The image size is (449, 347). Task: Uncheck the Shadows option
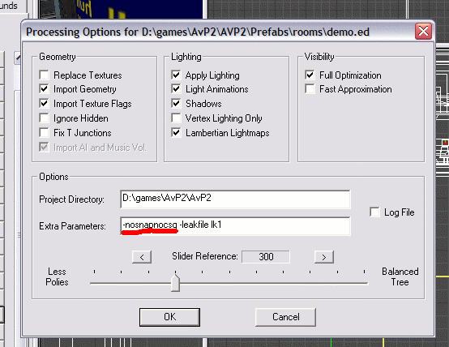click(176, 103)
